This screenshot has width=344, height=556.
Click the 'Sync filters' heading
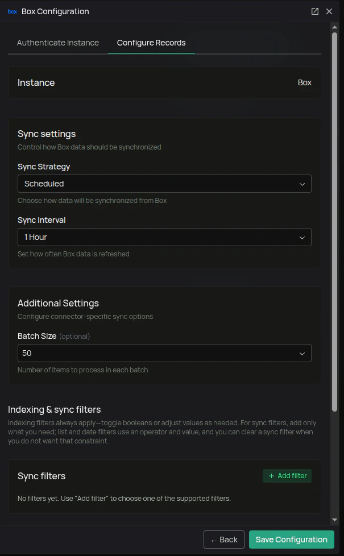click(x=42, y=476)
